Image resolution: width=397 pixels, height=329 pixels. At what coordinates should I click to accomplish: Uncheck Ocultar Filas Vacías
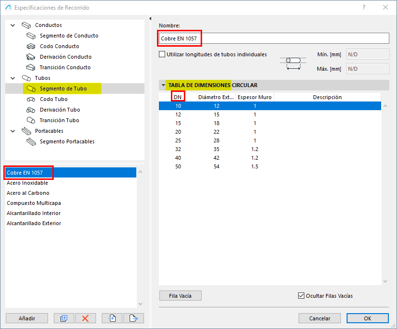click(301, 296)
